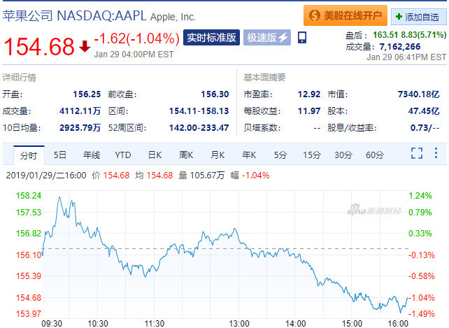Click the 添加自选 button
The height and width of the screenshot is (328, 449).
419,17
